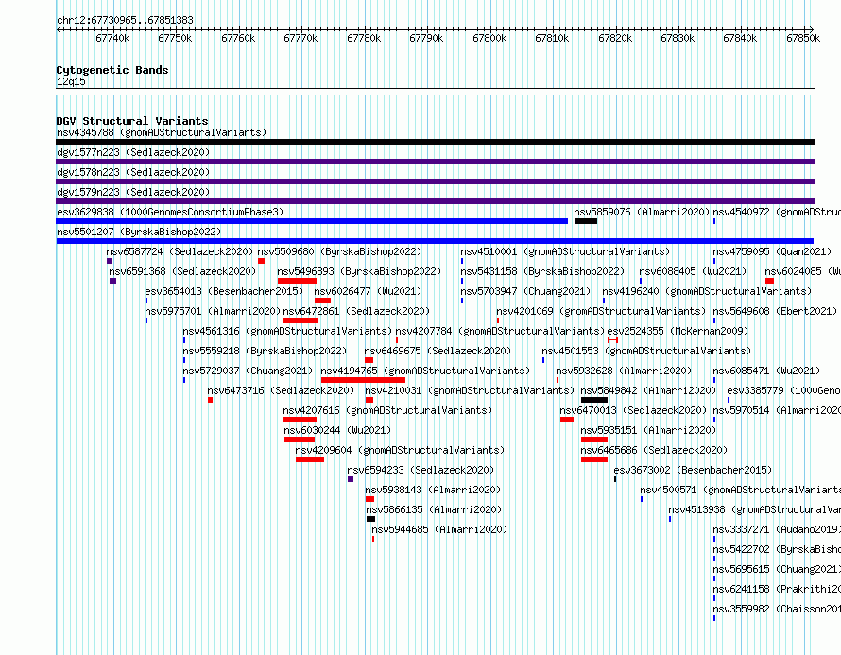This screenshot has width=841, height=655.
Task: Open nsv6594233 Sedlazeck2020 label
Action: point(420,470)
